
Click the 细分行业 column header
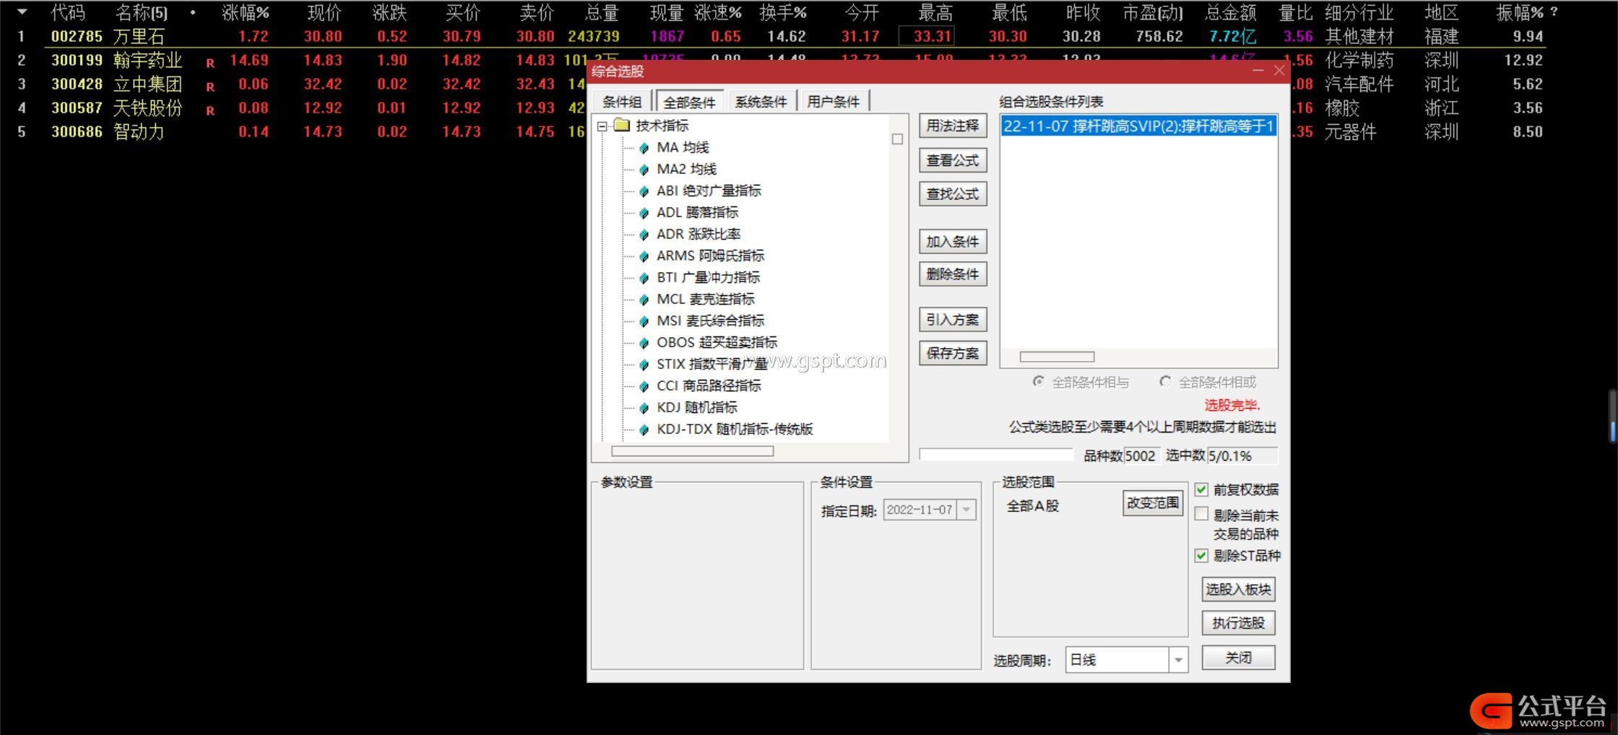point(1359,12)
